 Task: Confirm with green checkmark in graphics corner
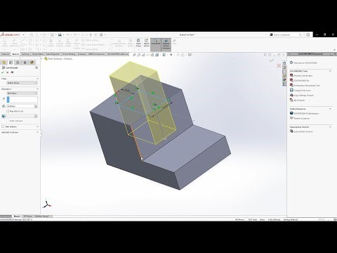tap(271, 60)
